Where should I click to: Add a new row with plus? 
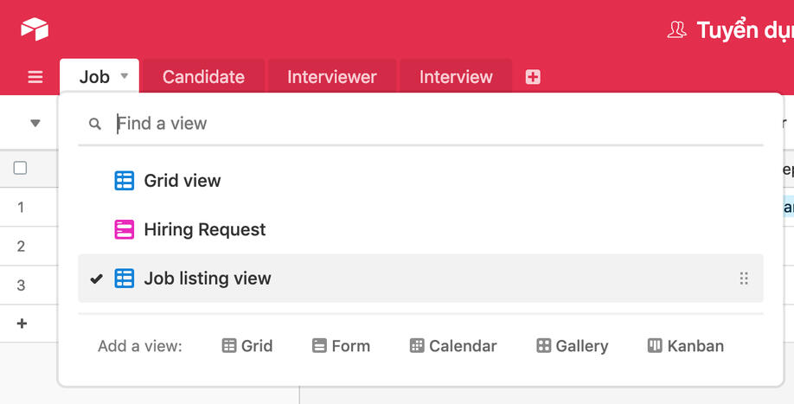[x=22, y=324]
